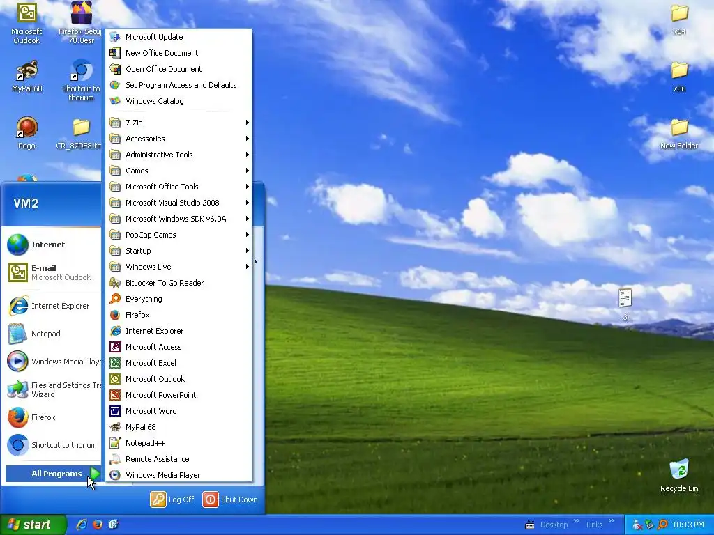The image size is (714, 535).
Task: Open Windows Media Player in Start menu left pane
Action: coord(52,362)
